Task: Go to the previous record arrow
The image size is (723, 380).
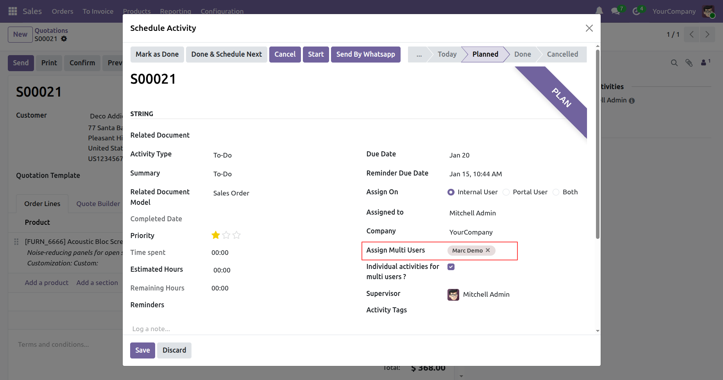Action: (x=691, y=34)
